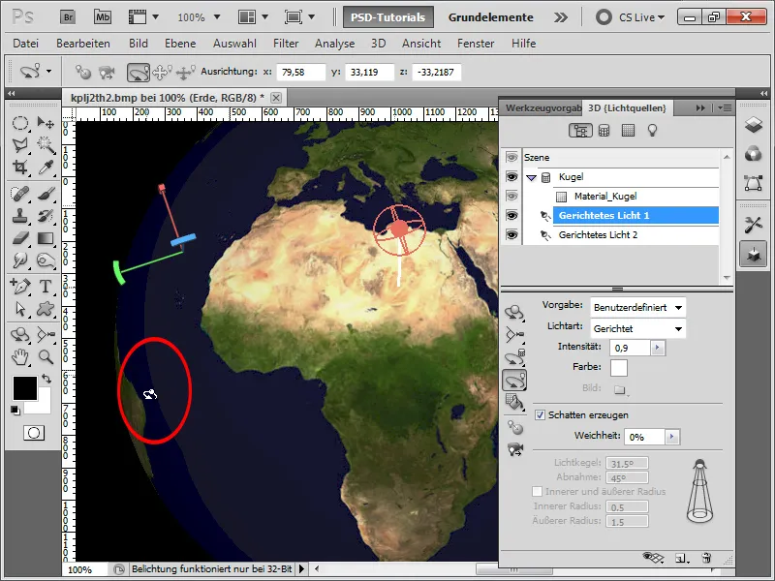775x581 pixels.
Task: Select the Move tool
Action: [x=46, y=123]
